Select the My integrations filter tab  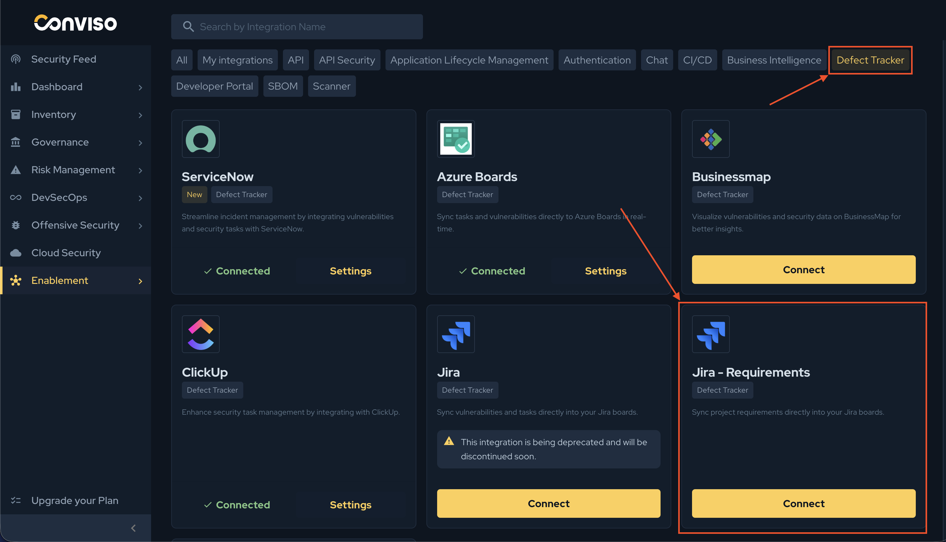pos(238,60)
